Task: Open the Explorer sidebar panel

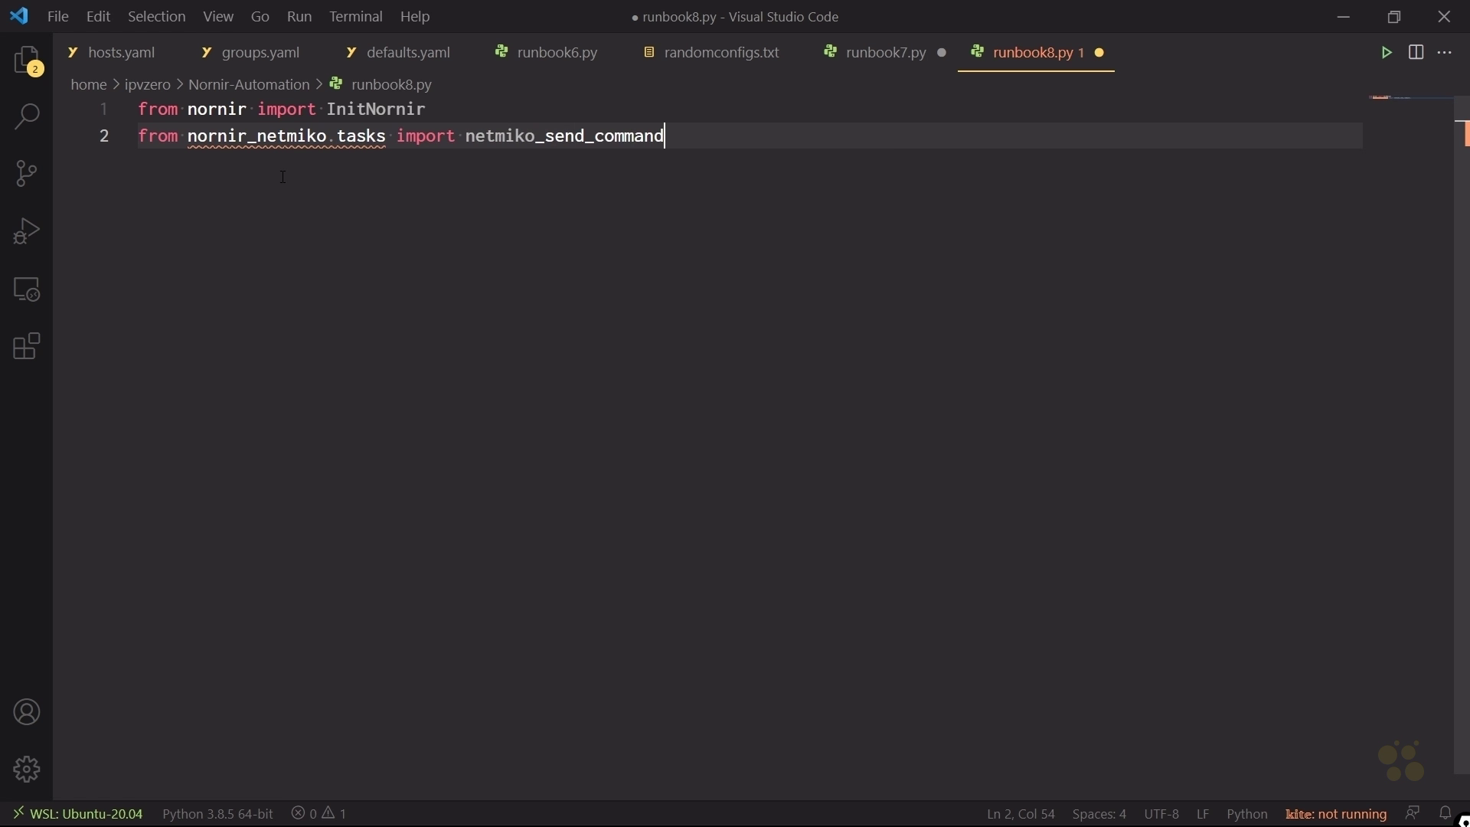Action: tap(27, 60)
